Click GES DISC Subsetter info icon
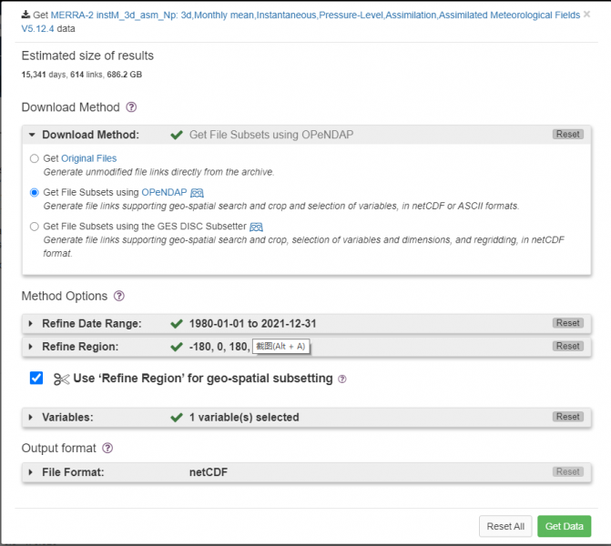 point(256,227)
